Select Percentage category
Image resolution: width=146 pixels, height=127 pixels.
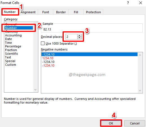click(x=13, y=46)
